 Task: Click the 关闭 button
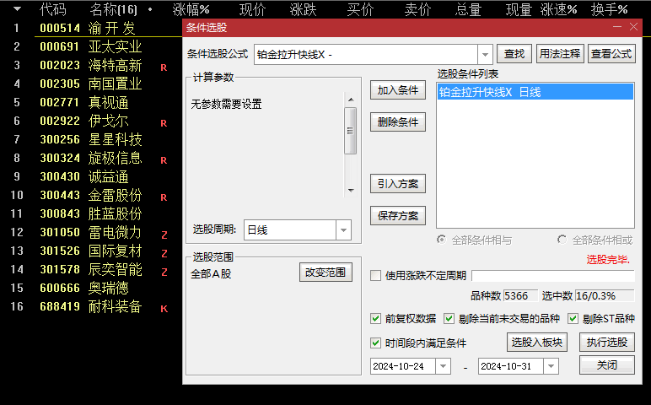click(x=606, y=365)
